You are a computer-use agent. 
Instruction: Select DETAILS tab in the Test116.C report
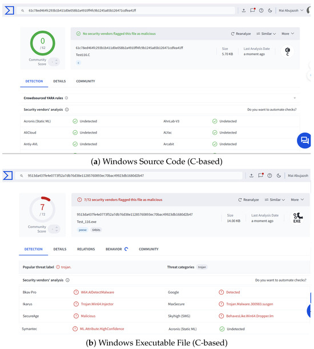point(59,81)
